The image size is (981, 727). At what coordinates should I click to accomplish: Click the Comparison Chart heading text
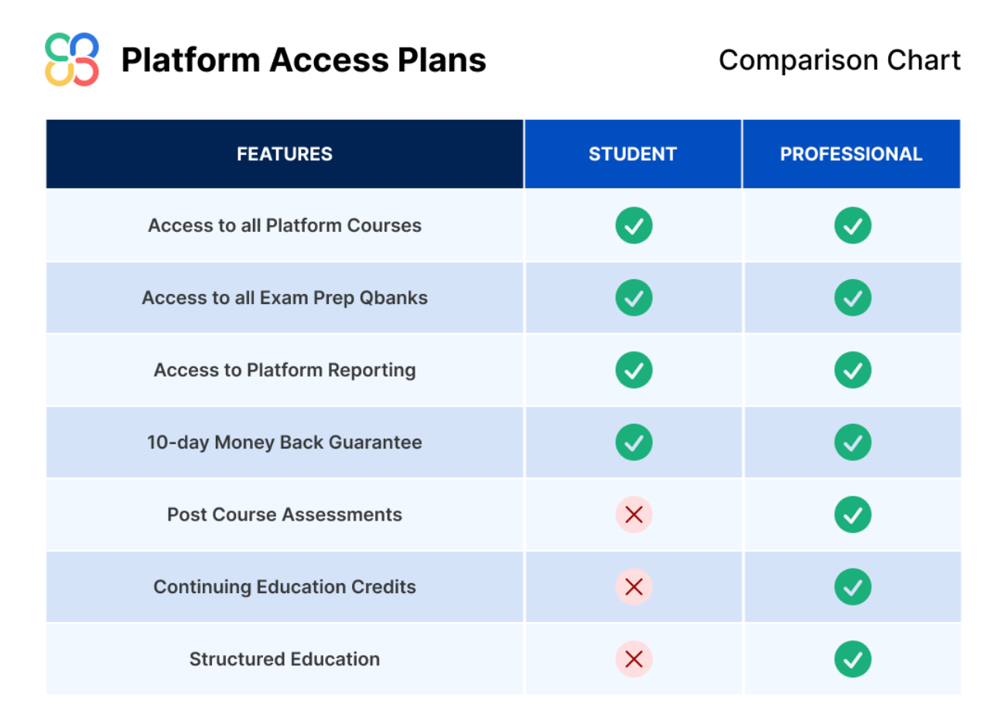(839, 60)
